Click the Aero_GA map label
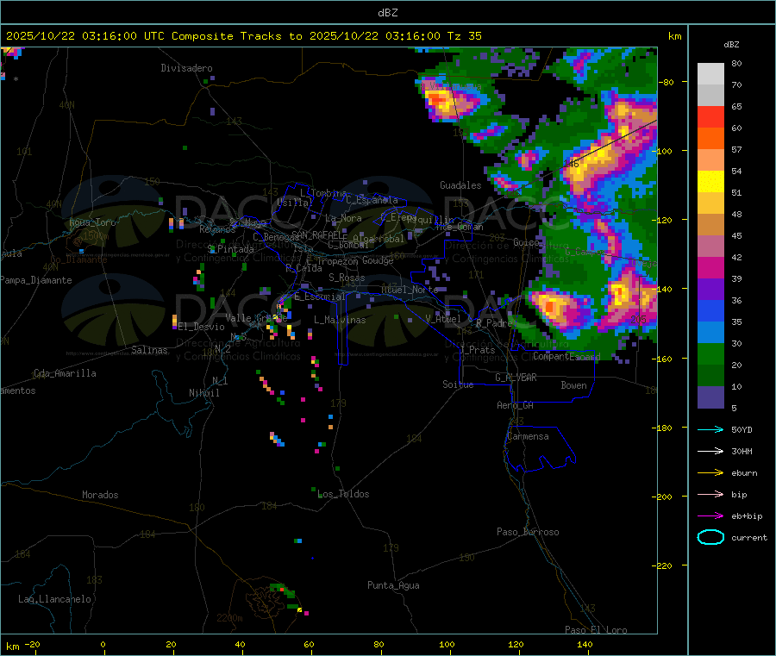The width and height of the screenshot is (776, 656). point(515,405)
